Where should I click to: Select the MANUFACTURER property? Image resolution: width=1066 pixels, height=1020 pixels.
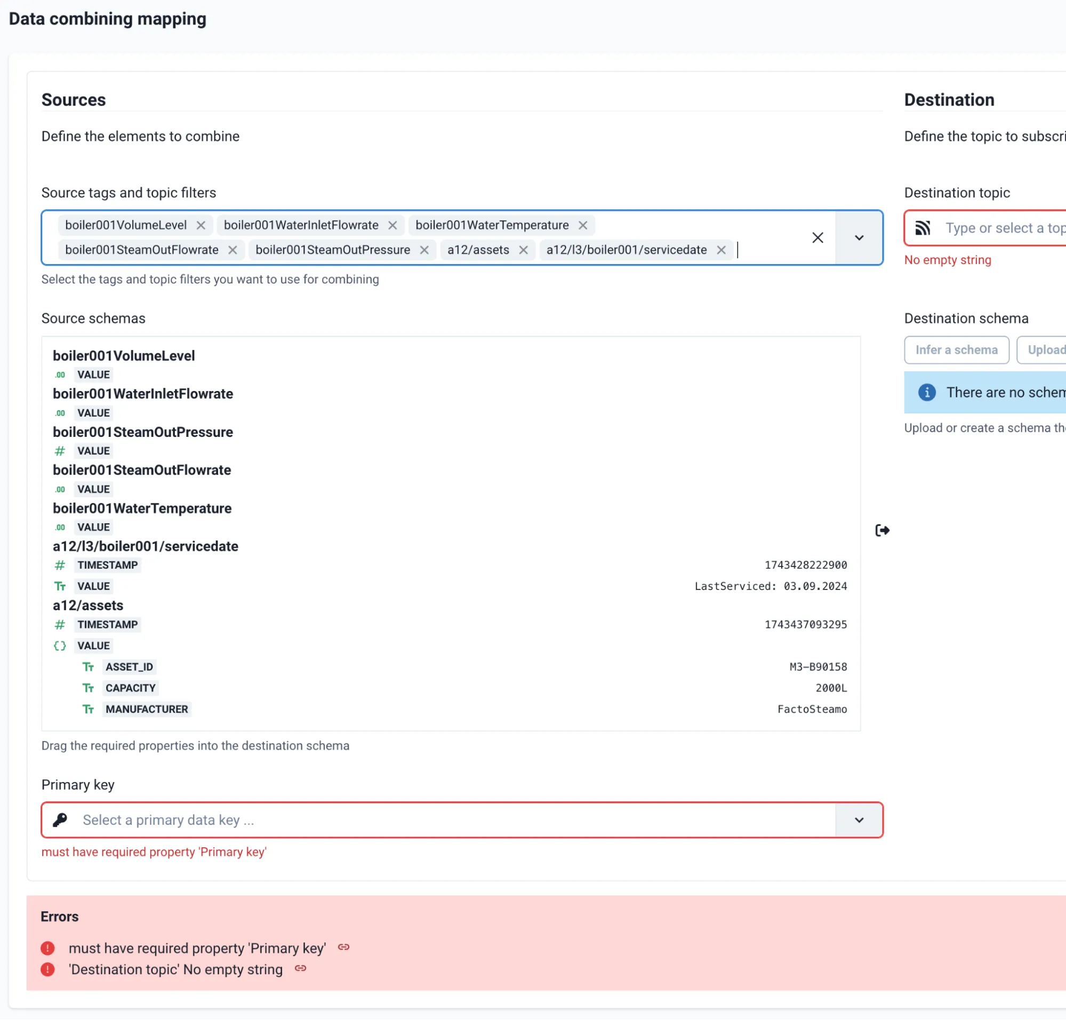(x=147, y=710)
